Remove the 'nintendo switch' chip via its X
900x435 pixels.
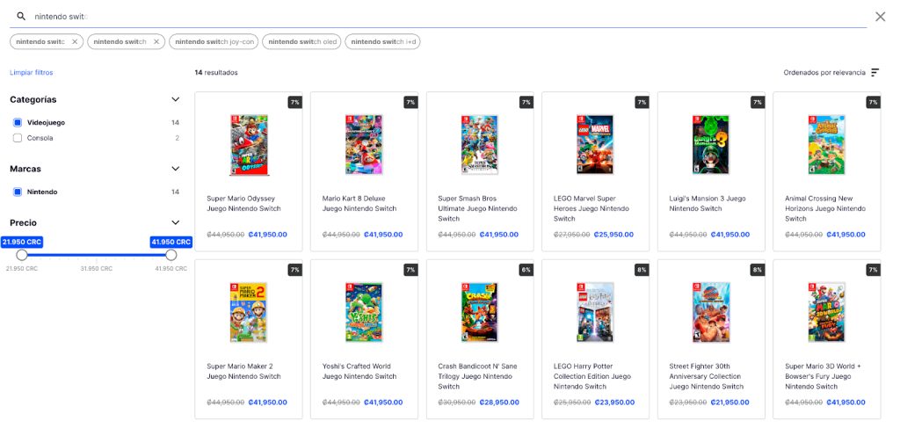pos(156,41)
